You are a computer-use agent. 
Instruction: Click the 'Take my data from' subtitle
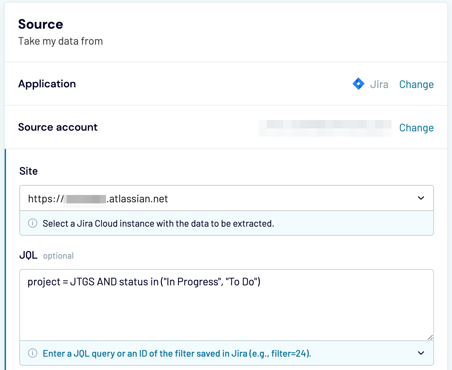[x=60, y=41]
